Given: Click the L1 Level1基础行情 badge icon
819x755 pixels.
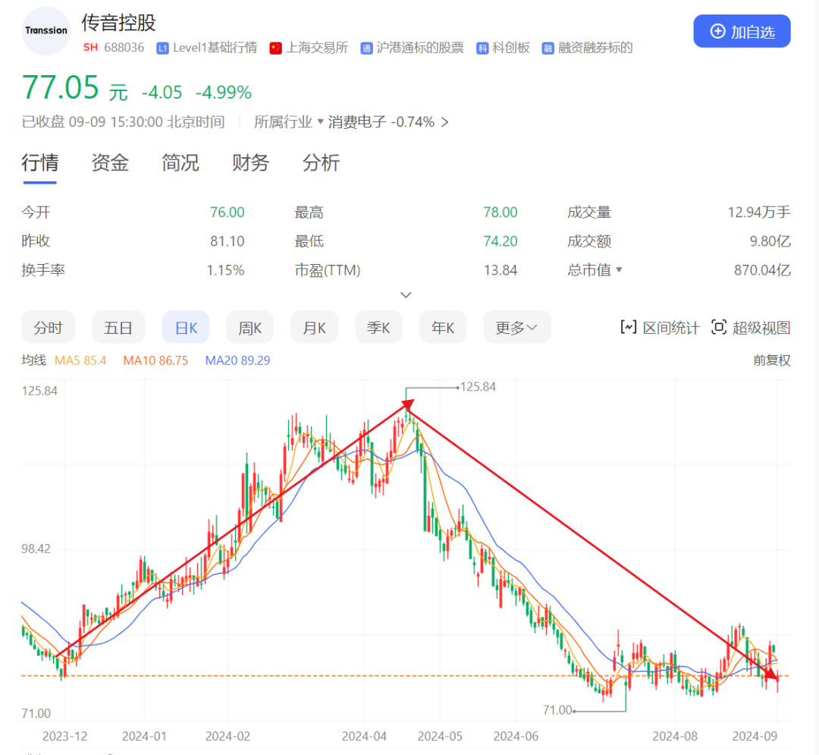Looking at the screenshot, I should coord(162,49).
